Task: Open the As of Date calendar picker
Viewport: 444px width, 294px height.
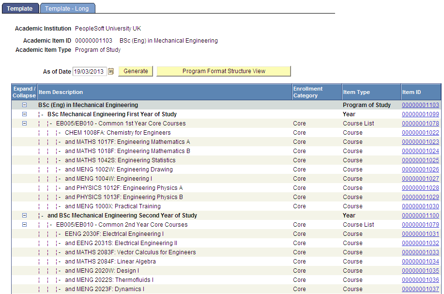Action: pyautogui.click(x=111, y=71)
